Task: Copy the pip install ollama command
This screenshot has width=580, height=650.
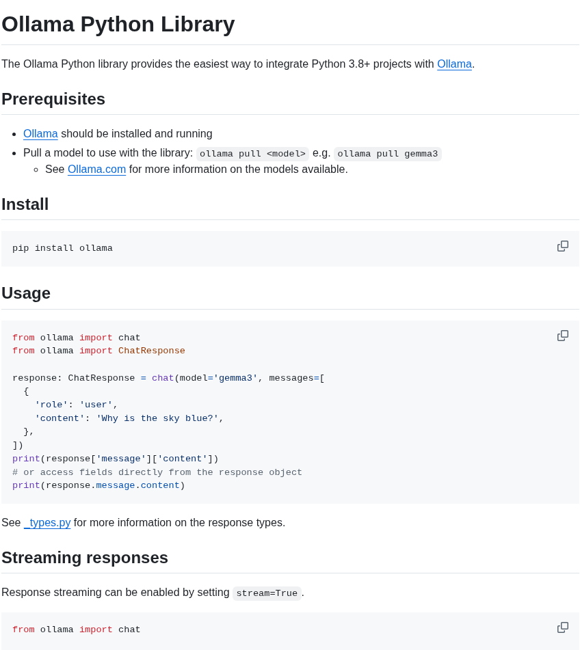Action: (x=563, y=246)
